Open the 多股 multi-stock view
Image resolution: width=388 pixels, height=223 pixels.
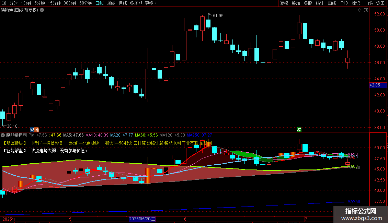pyautogui.click(x=308, y=3)
